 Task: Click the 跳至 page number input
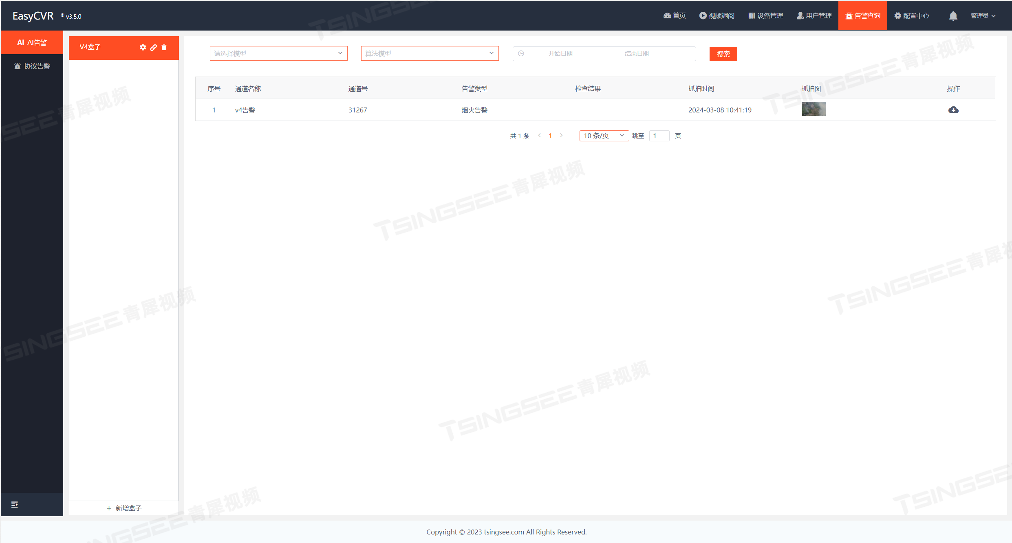(x=659, y=136)
